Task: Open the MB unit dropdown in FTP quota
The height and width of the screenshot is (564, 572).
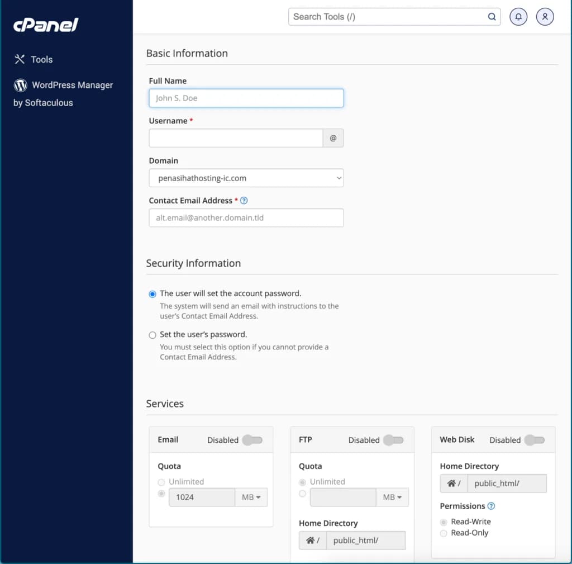Action: pyautogui.click(x=392, y=497)
